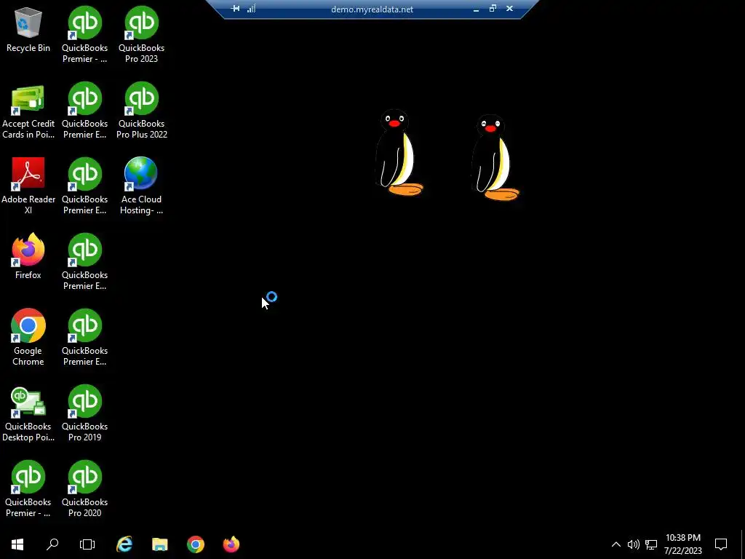Open the Windows Start menu
The width and height of the screenshot is (745, 559).
pos(17,544)
